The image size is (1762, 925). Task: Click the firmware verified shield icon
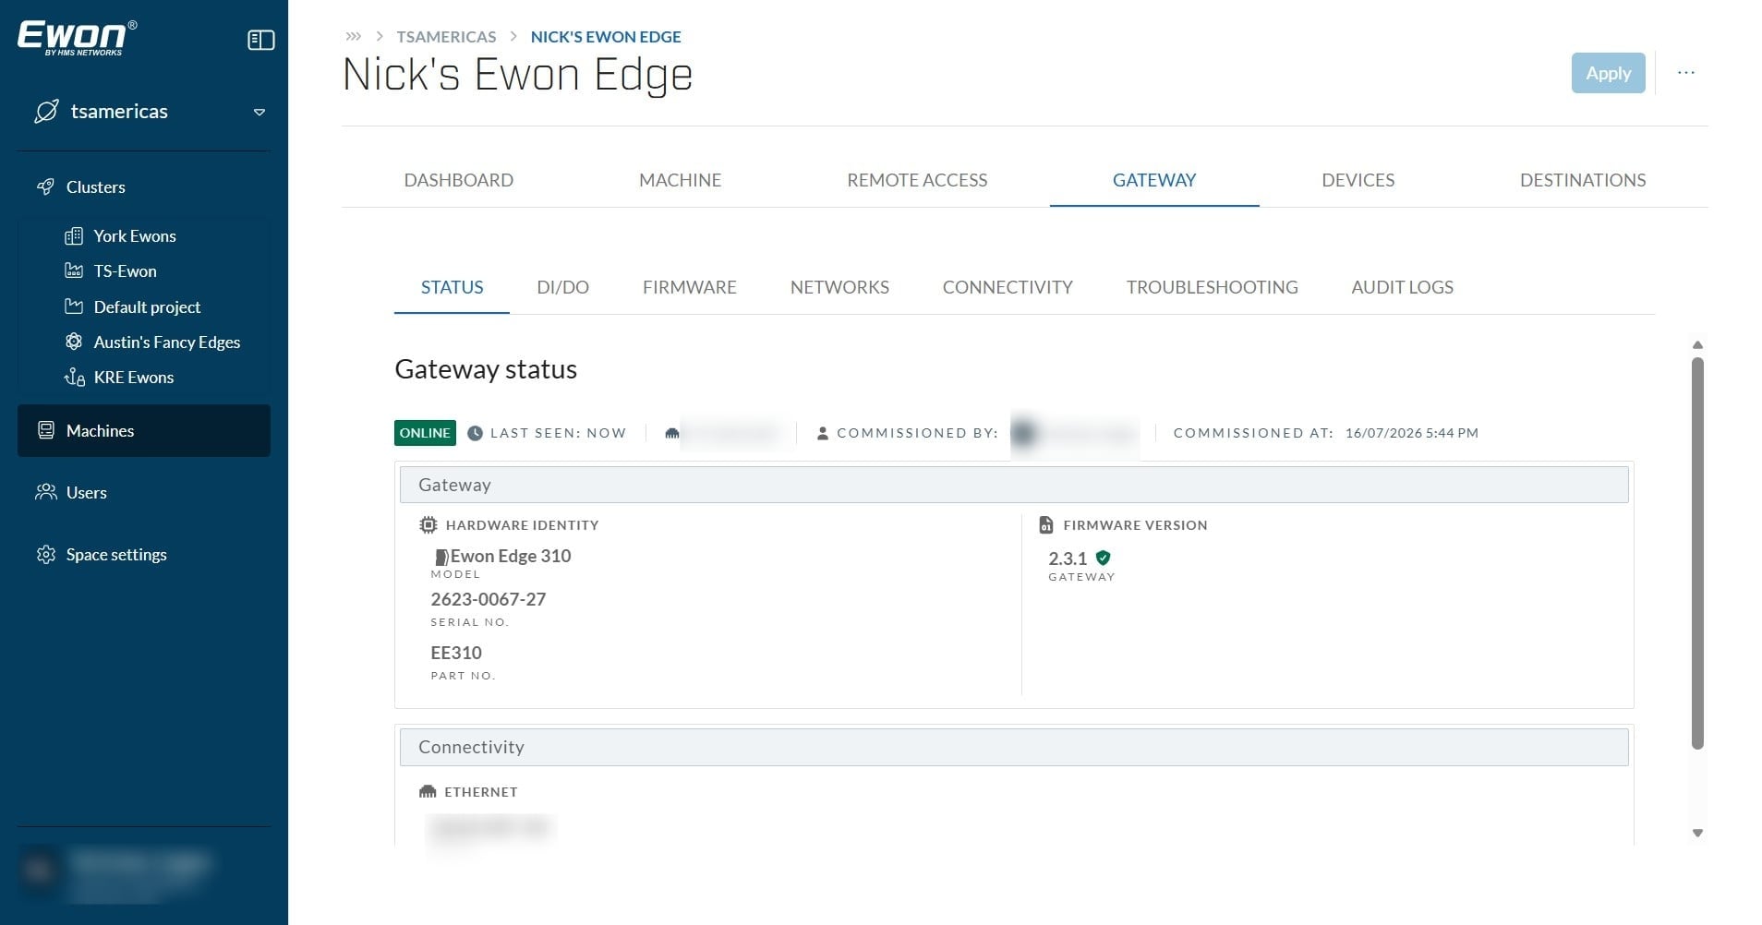click(x=1103, y=558)
